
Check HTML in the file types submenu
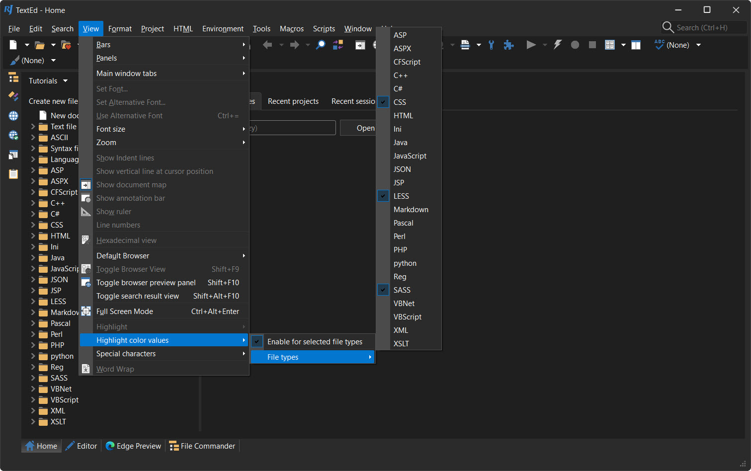click(x=403, y=116)
